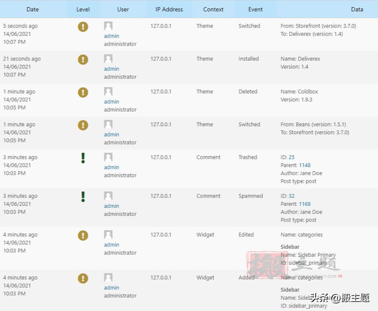Click warning icon in Deliverex Installed row

point(83,60)
